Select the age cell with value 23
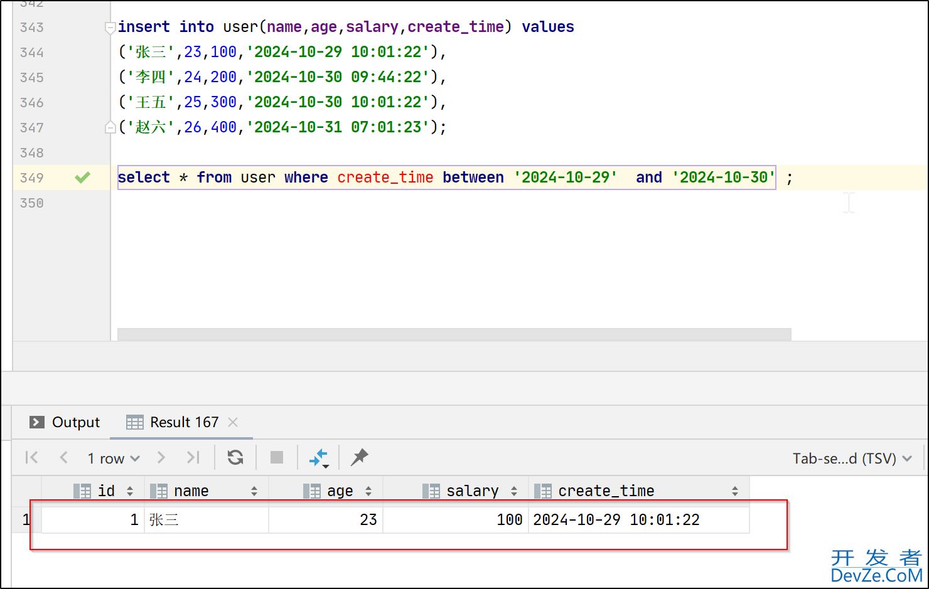This screenshot has width=929, height=589. click(x=326, y=519)
